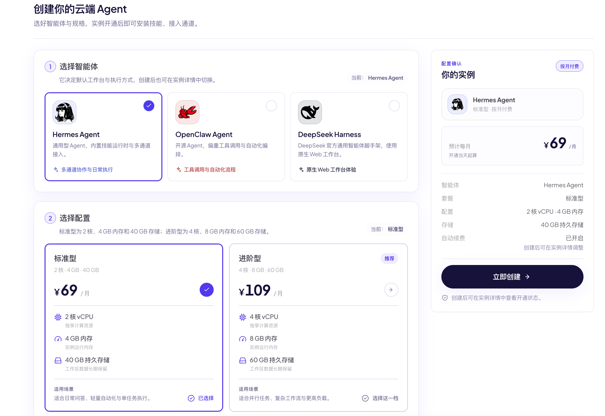Click the disk icon next to 60 GB 持久存储
This screenshot has width=605, height=416.
pos(243,360)
